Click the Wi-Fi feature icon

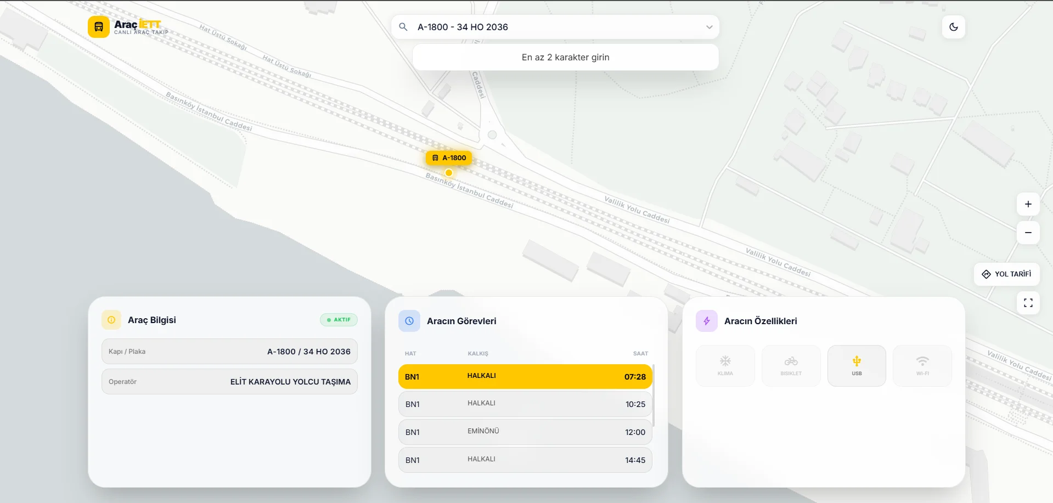pos(922,361)
